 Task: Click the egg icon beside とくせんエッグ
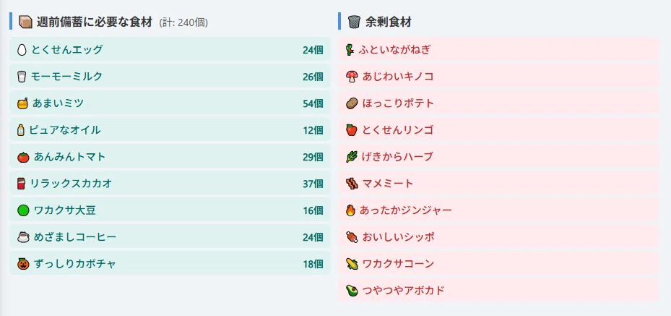pos(22,50)
